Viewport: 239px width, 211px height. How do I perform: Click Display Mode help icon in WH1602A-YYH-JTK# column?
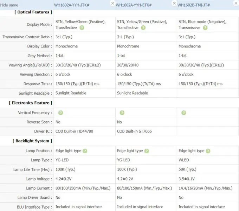point(82,28)
